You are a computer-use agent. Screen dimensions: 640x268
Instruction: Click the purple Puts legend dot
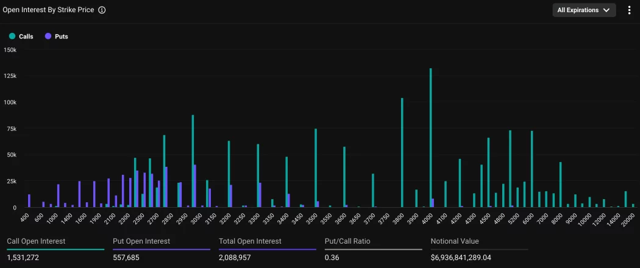(48, 37)
